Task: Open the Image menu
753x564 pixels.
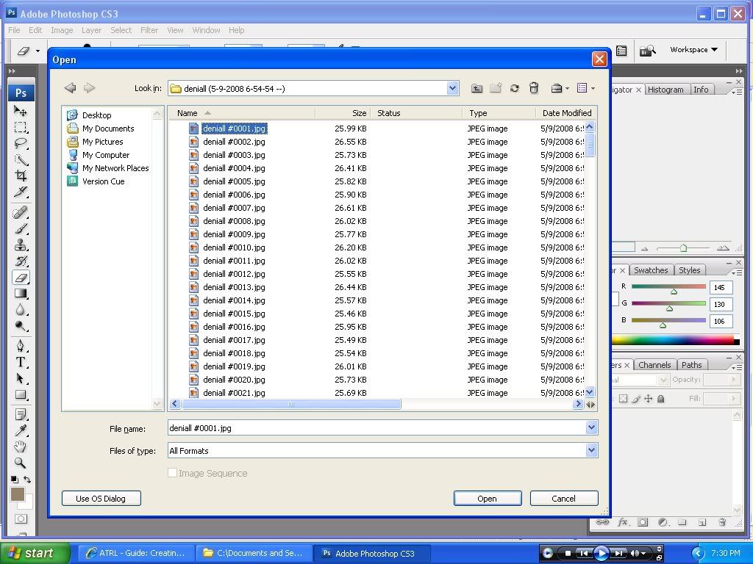Action: point(62,30)
